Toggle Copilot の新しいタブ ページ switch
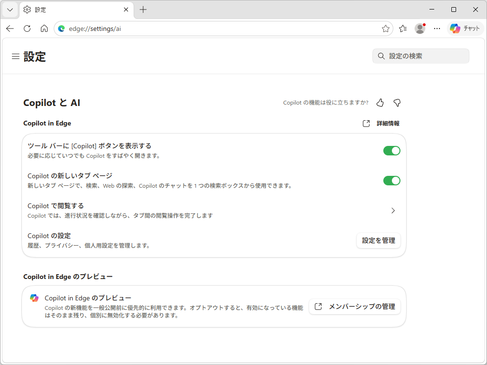The image size is (487, 365). (x=392, y=181)
